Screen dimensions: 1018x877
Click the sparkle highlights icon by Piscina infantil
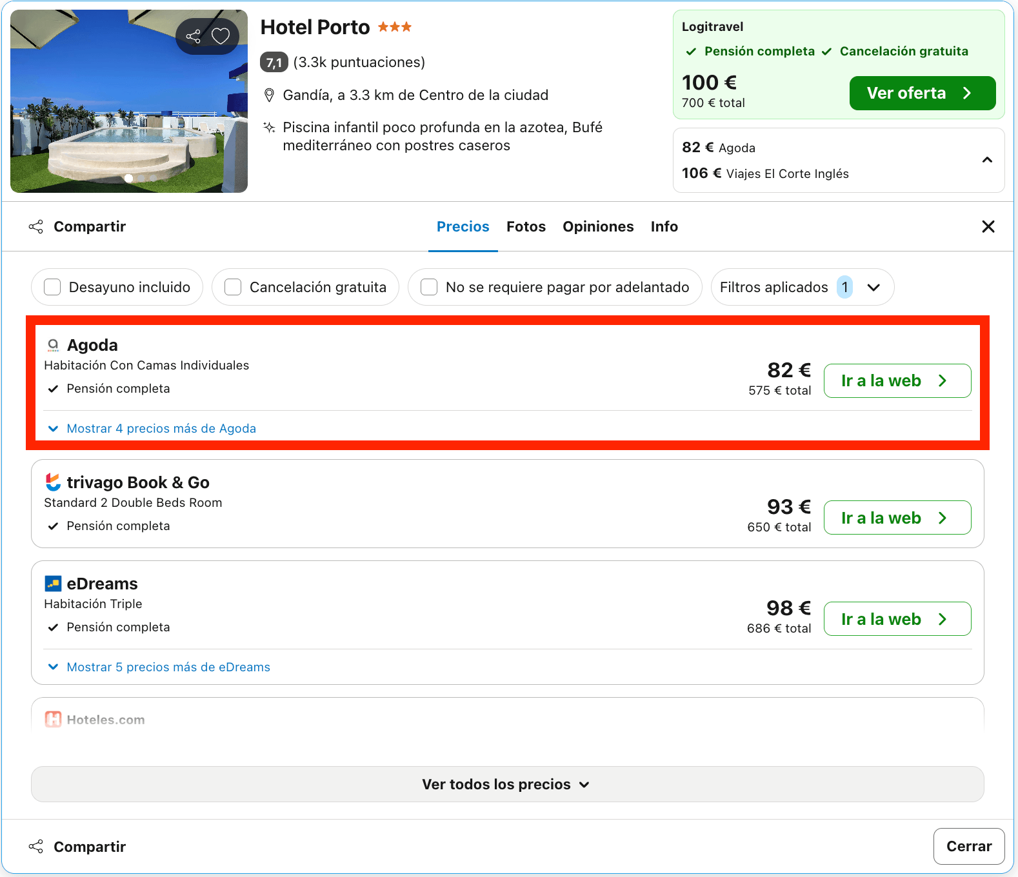pos(270,127)
